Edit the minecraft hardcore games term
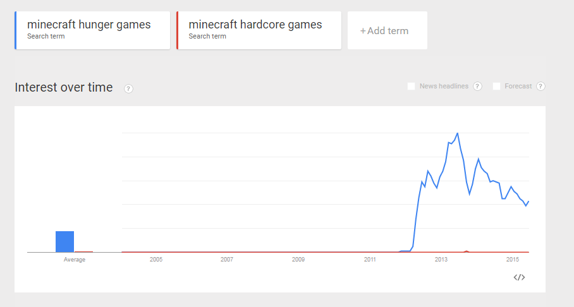 point(255,25)
